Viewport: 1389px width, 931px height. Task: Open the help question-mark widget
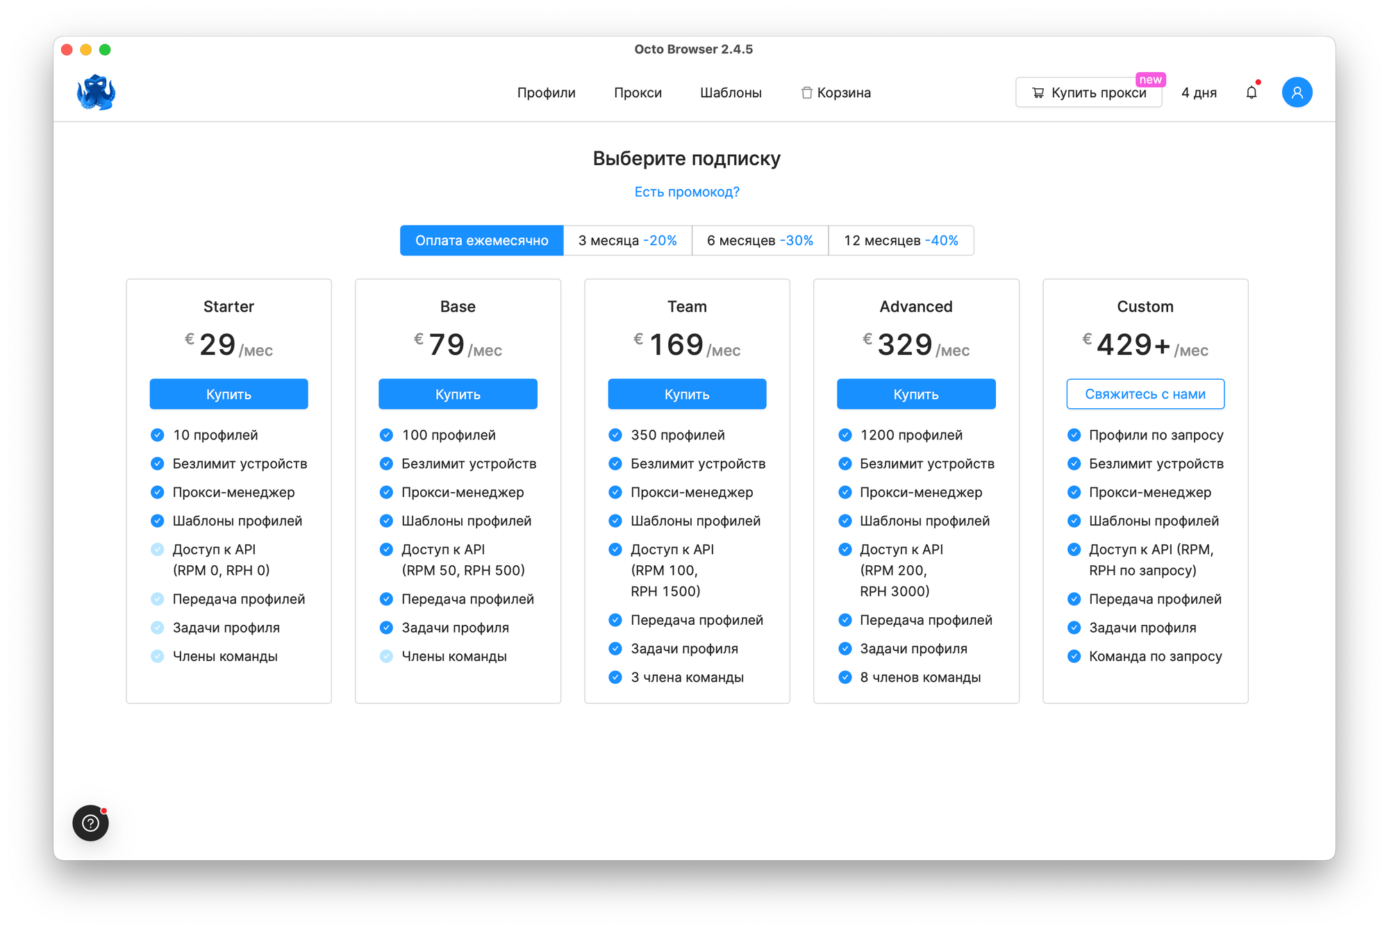(x=91, y=823)
